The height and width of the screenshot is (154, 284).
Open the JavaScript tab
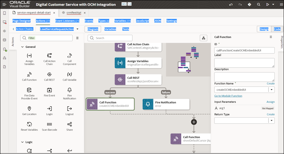click(x=142, y=21)
